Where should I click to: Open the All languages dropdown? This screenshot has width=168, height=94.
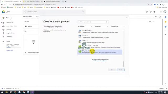85,27
